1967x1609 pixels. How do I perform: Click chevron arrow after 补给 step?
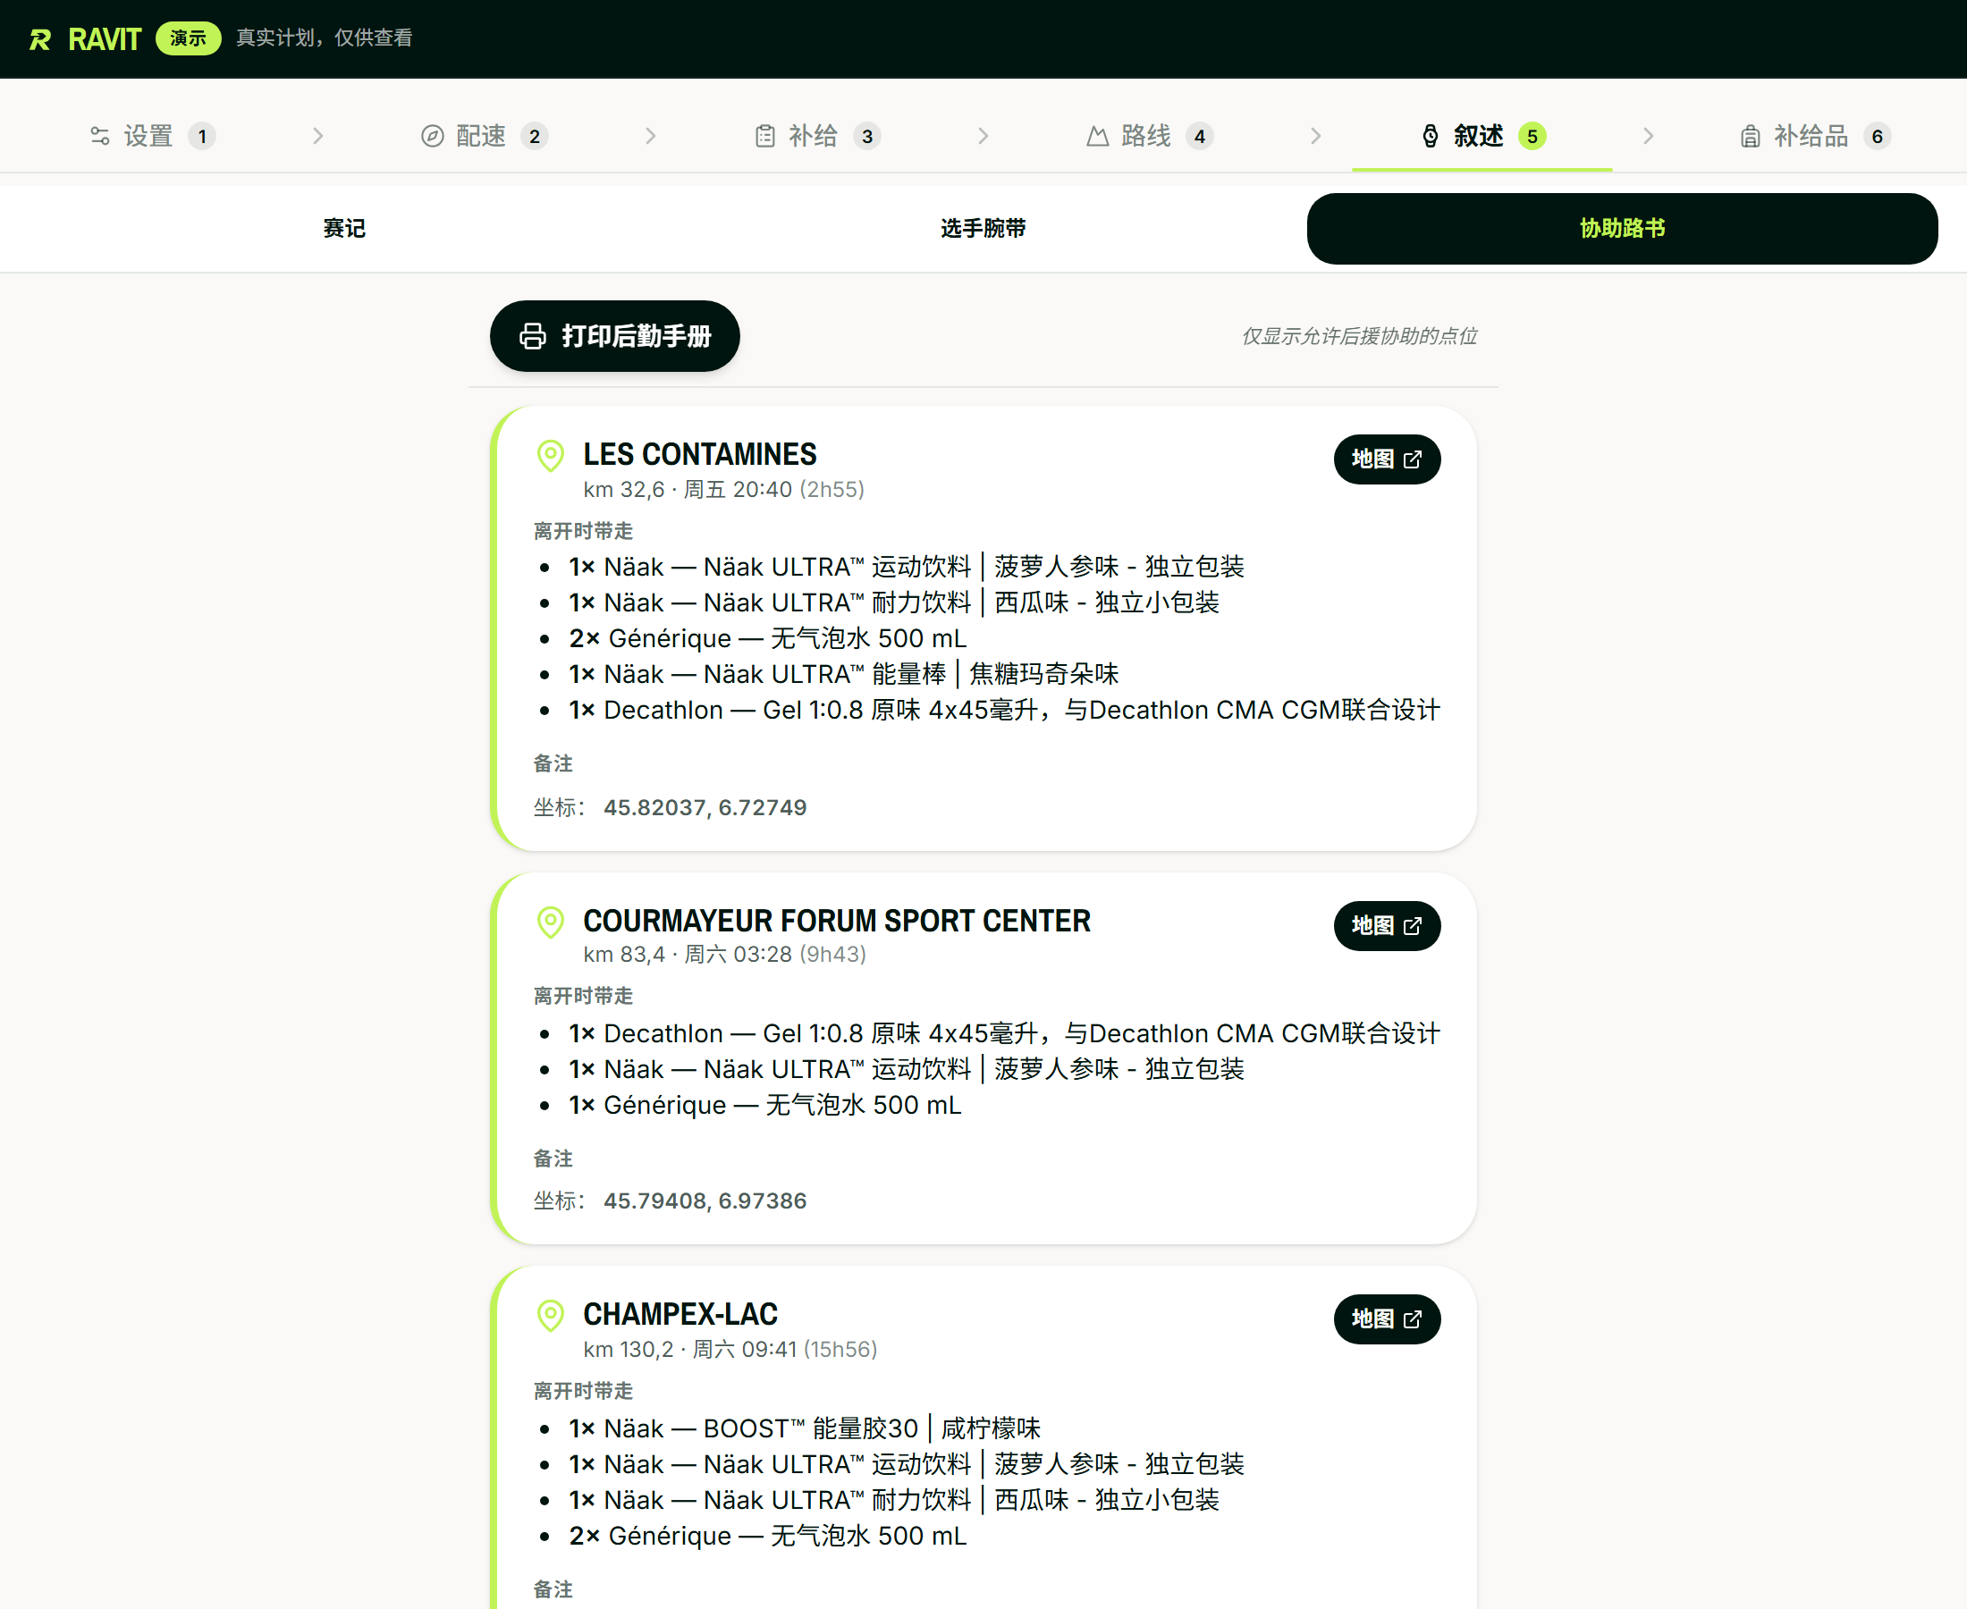point(983,136)
